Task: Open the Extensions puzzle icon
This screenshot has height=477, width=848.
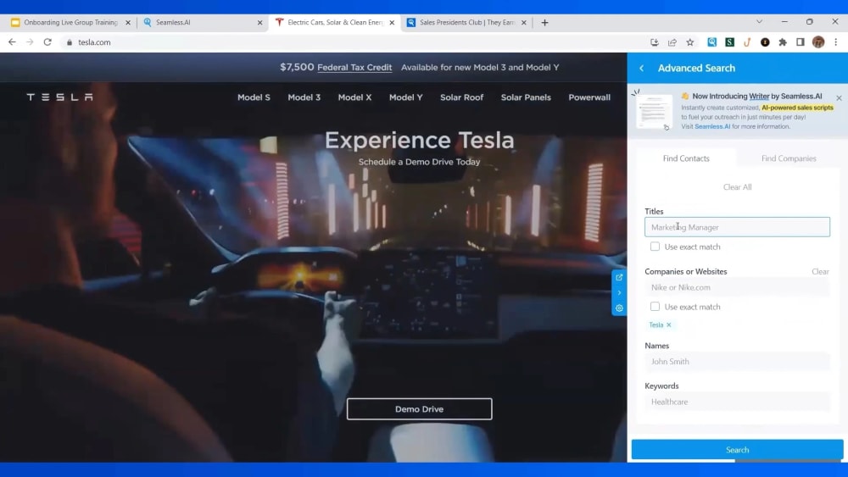Action: [x=783, y=42]
